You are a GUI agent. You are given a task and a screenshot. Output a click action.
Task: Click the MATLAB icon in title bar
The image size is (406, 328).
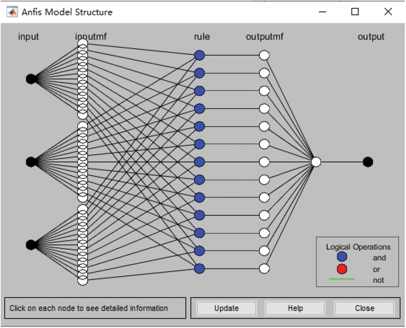12,12
